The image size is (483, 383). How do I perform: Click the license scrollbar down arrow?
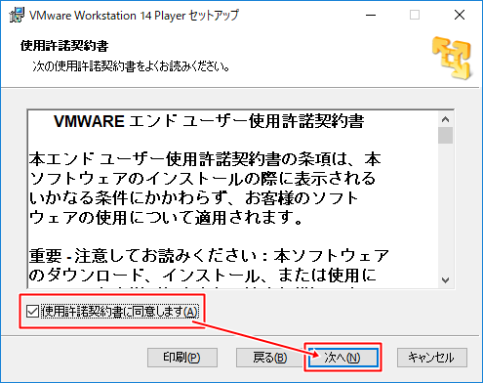[x=445, y=279]
